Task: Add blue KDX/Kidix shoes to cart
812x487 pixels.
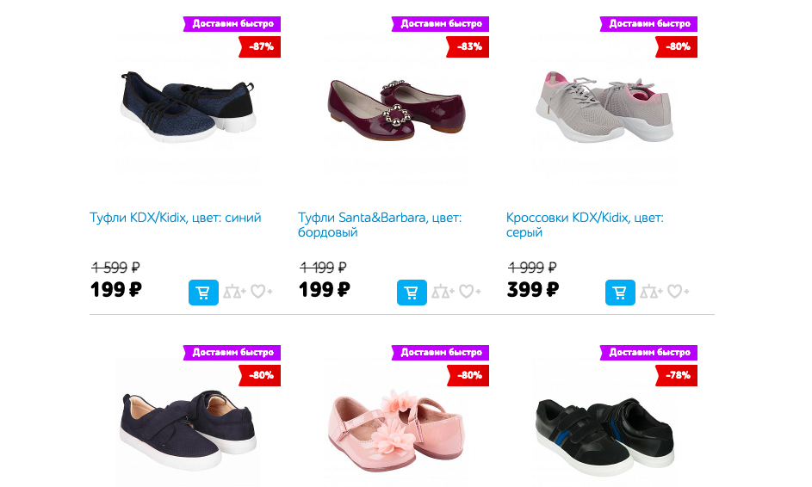Action: [x=203, y=293]
